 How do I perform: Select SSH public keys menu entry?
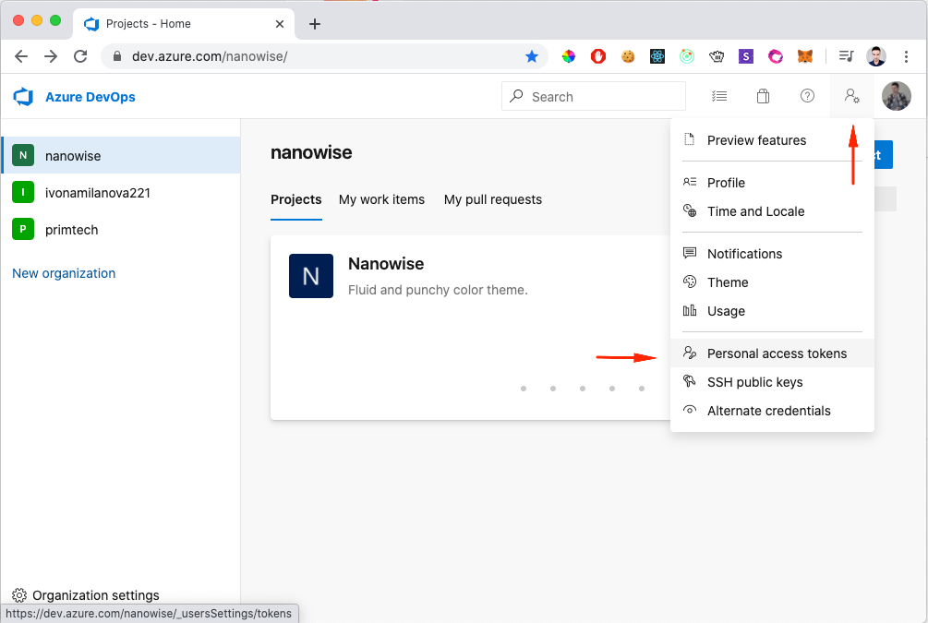click(772, 381)
